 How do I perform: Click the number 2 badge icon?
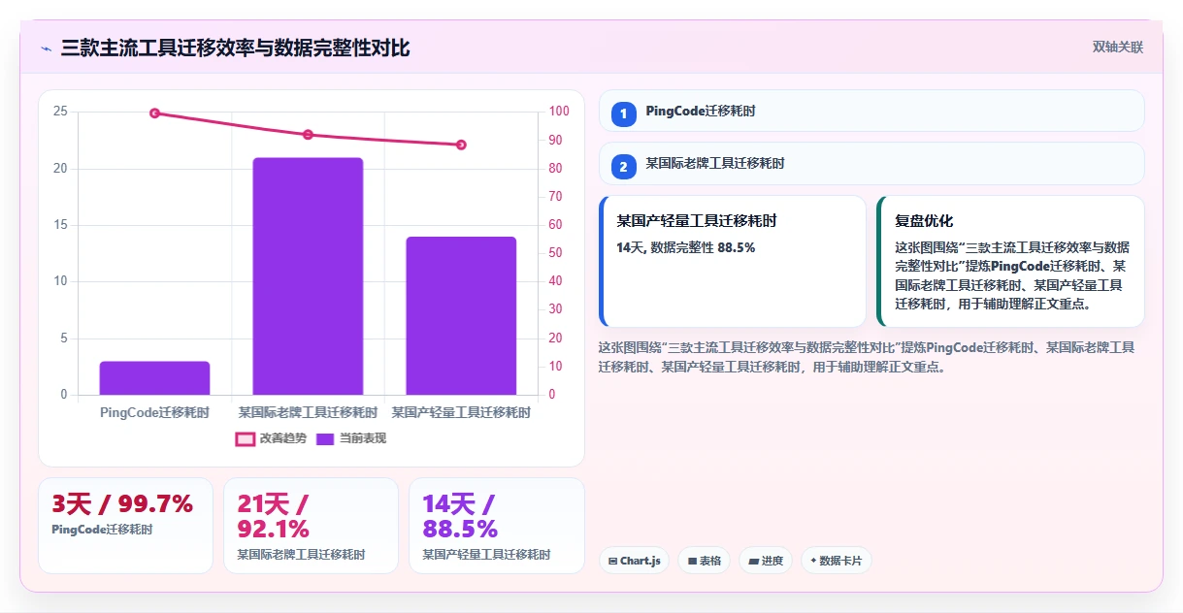(x=624, y=167)
